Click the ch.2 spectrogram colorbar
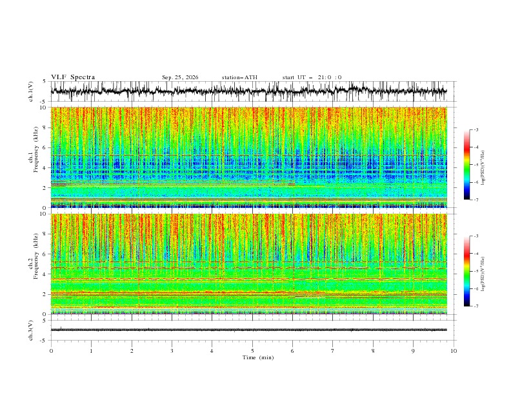The image size is (511, 394). click(x=466, y=271)
